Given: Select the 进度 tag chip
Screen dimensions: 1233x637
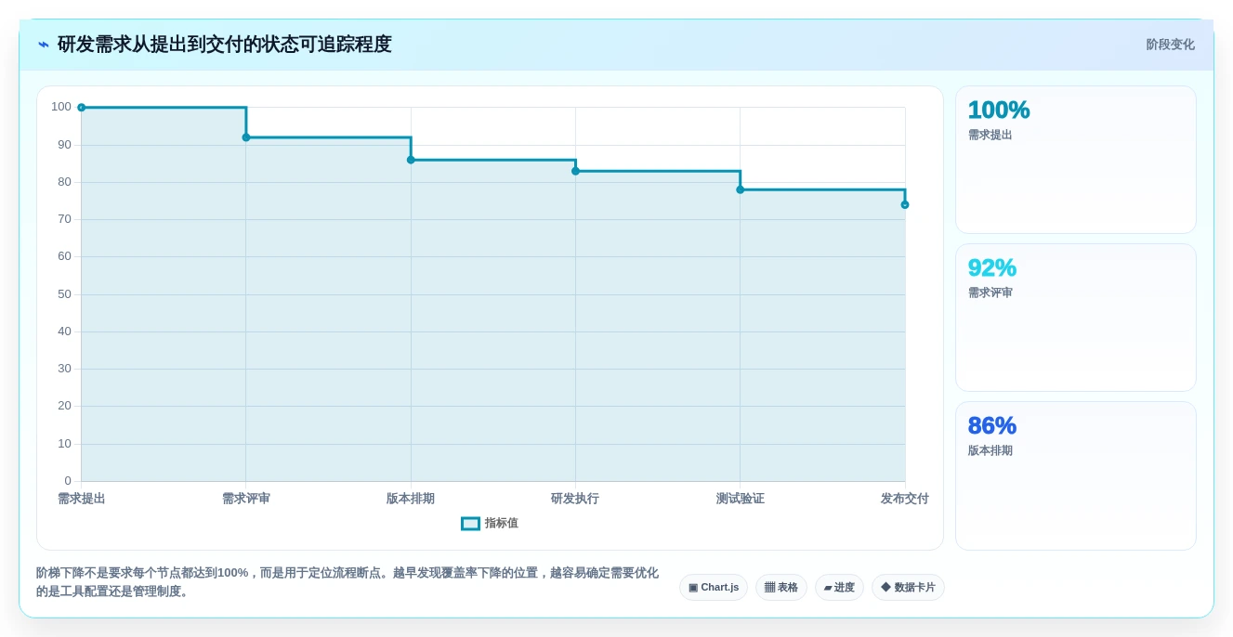Looking at the screenshot, I should point(839,587).
